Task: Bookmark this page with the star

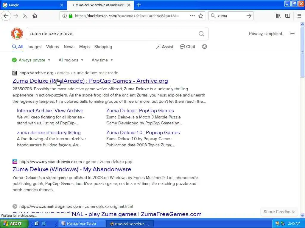Action: point(201,16)
